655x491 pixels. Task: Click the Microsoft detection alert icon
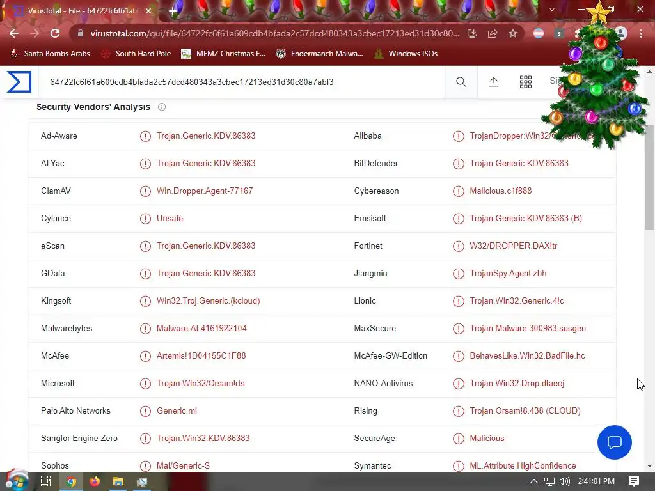pyautogui.click(x=145, y=384)
